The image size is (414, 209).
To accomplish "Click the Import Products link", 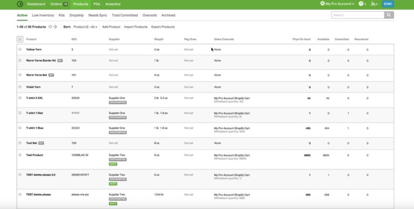I will (x=136, y=27).
